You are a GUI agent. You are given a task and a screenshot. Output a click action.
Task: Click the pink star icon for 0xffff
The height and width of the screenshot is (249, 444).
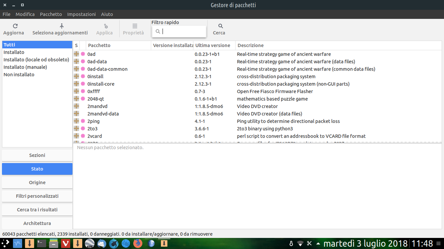pyautogui.click(x=83, y=91)
